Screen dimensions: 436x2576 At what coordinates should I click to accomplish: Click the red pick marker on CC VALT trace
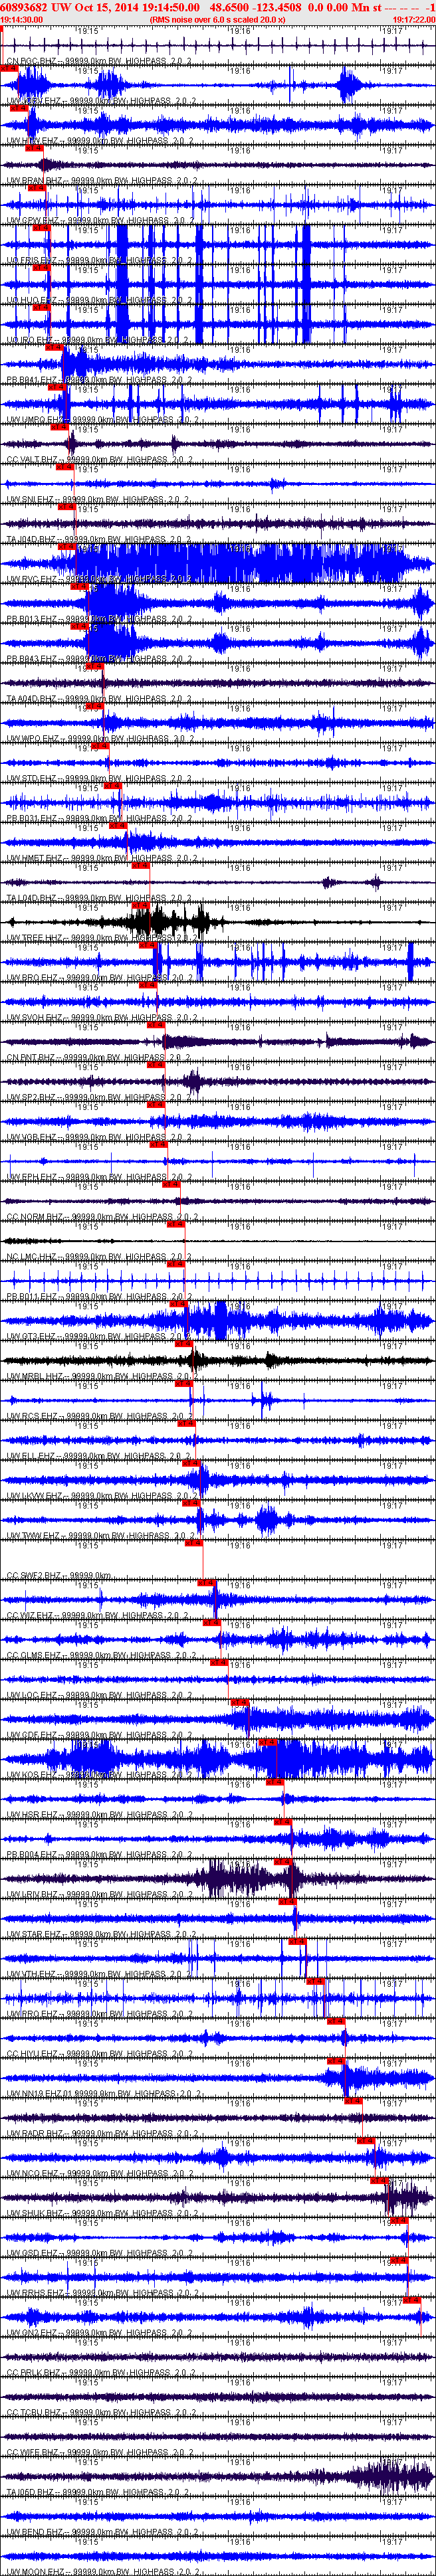click(x=65, y=467)
